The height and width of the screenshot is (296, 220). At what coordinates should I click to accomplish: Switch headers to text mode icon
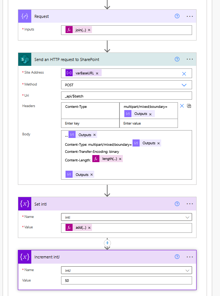pyautogui.click(x=189, y=106)
